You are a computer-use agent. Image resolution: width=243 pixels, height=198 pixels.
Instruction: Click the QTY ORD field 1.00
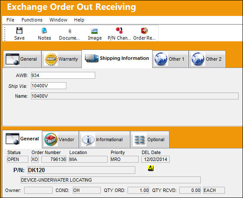(138, 190)
